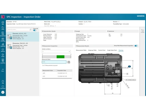Screen dimensions: 146x110
Task: Open People in the sidebar
Action: point(3,55)
